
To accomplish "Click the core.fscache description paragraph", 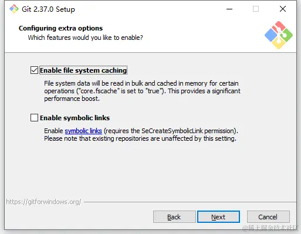I will pyautogui.click(x=142, y=91).
